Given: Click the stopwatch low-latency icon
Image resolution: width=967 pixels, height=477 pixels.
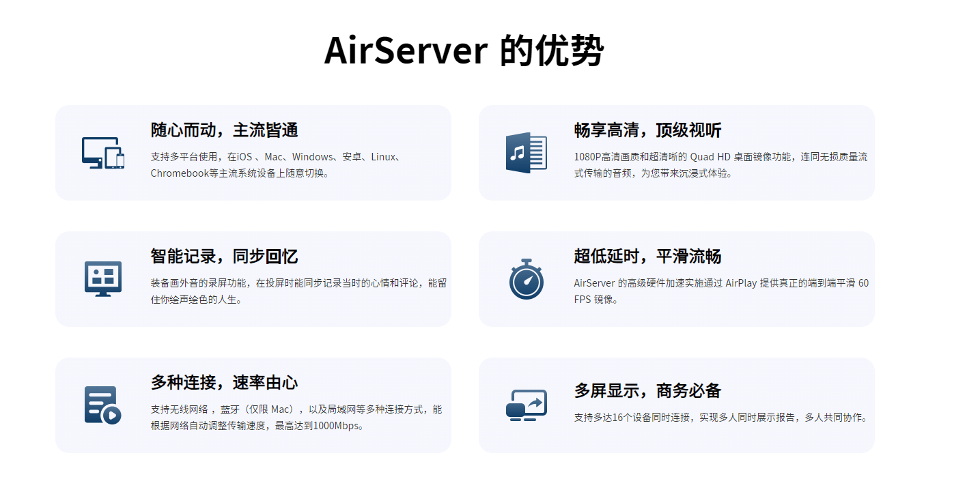Looking at the screenshot, I should coord(527,279).
